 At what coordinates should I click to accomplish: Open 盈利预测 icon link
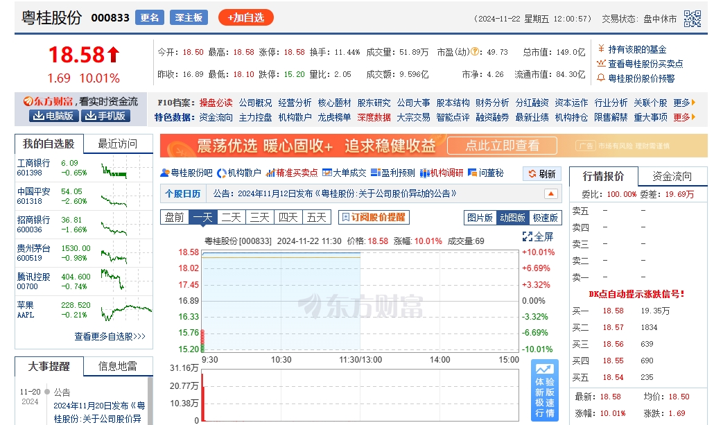click(x=392, y=173)
